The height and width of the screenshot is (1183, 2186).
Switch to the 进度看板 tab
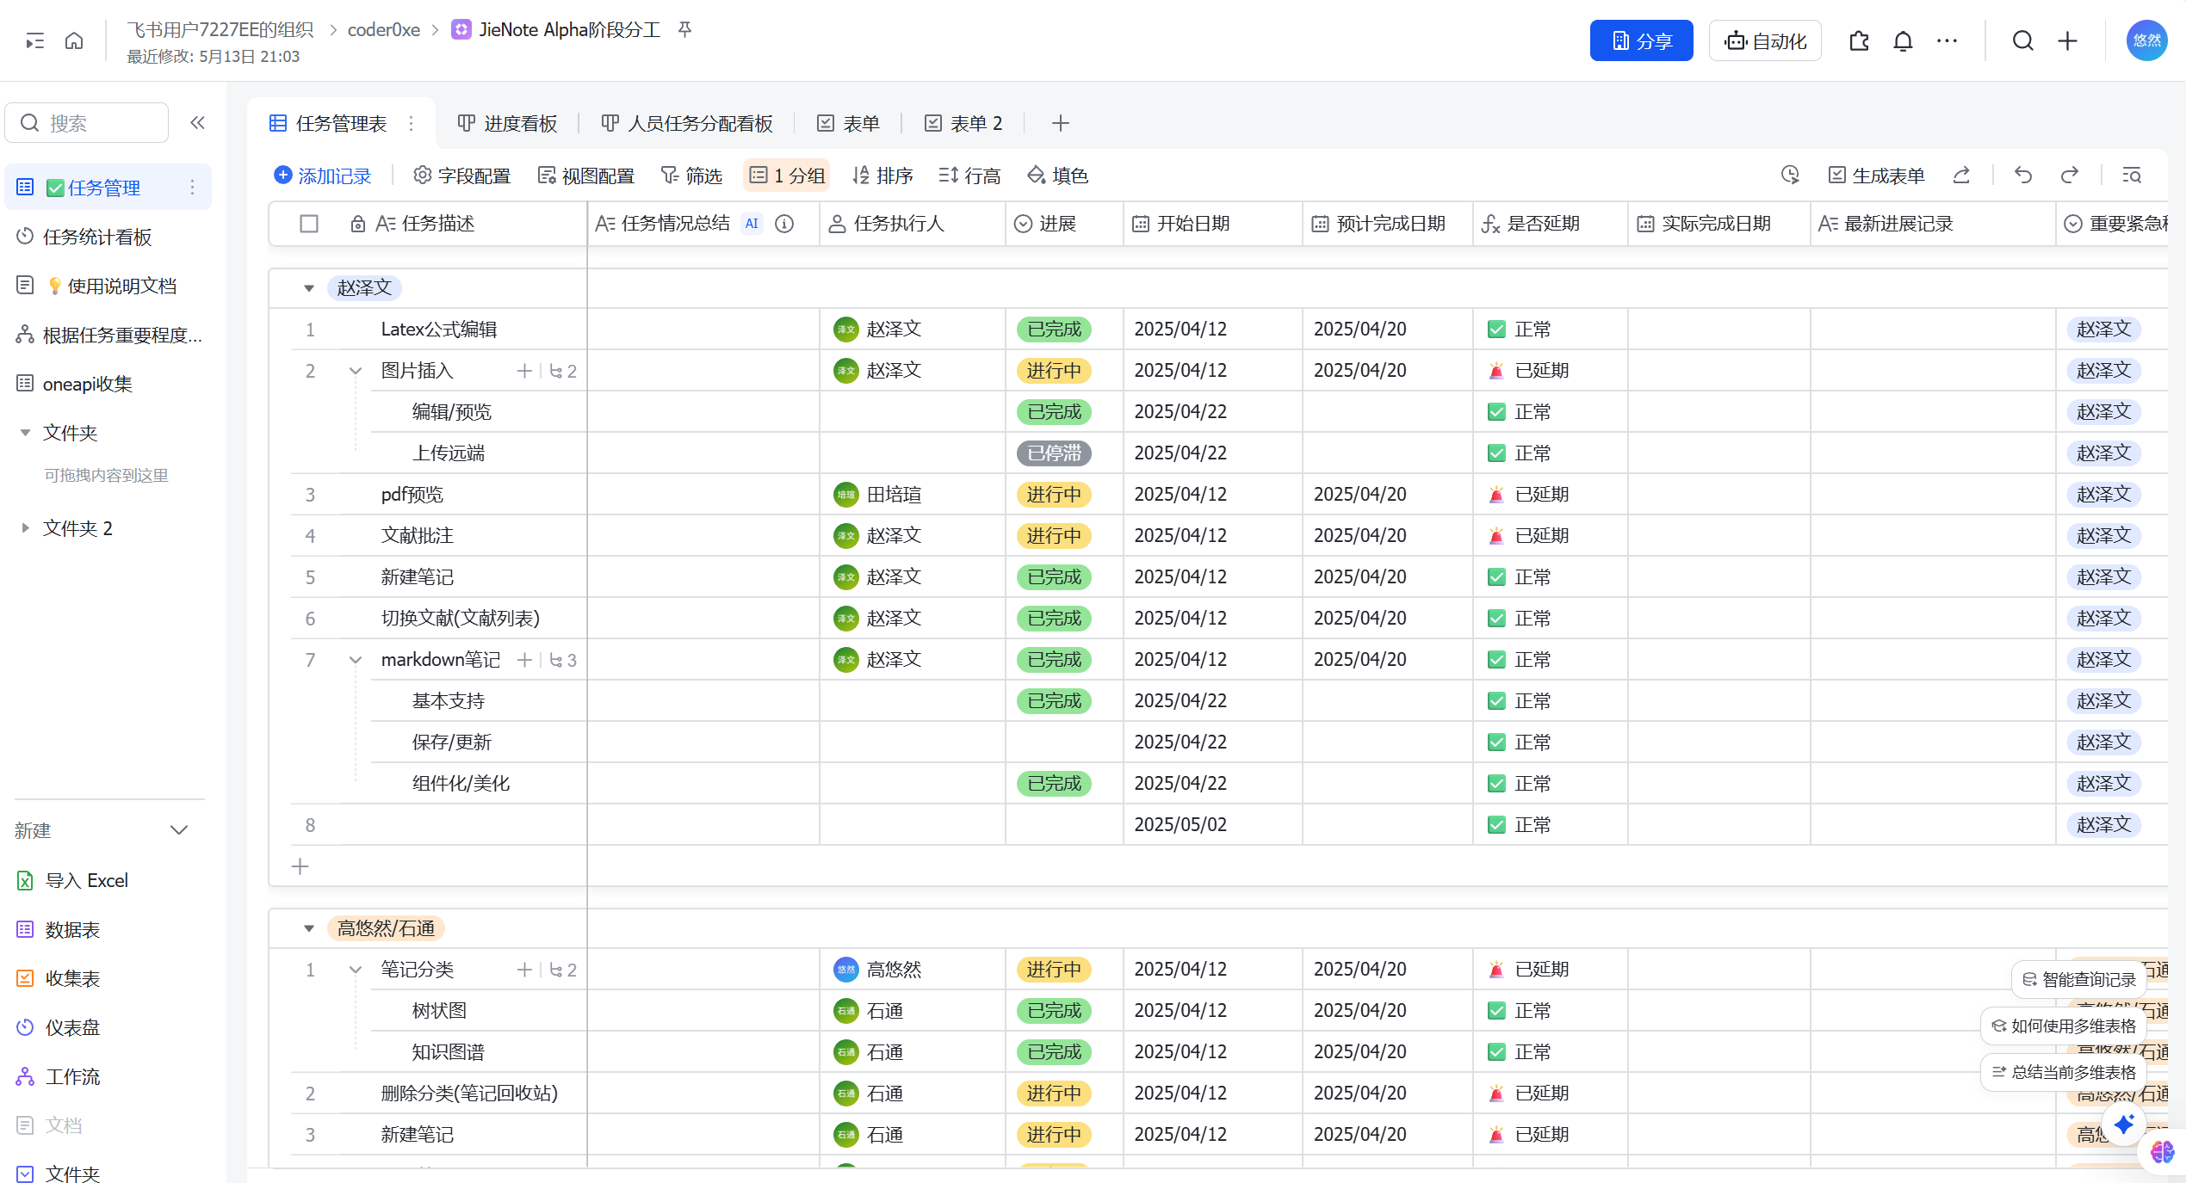(507, 124)
